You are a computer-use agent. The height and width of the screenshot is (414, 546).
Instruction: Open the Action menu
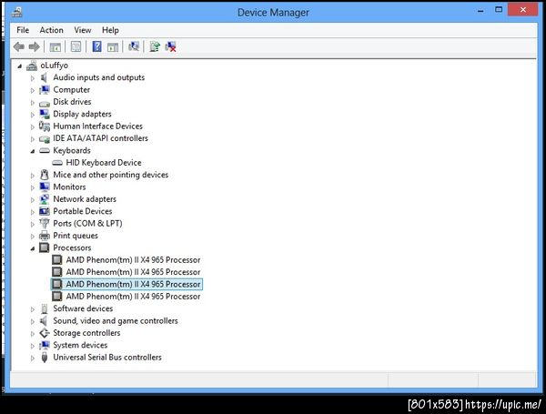tap(51, 30)
